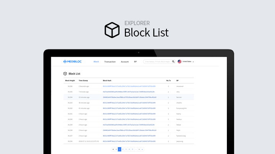Click the Block Hash column header
Viewport: 275px width, 154px height.
click(107, 81)
